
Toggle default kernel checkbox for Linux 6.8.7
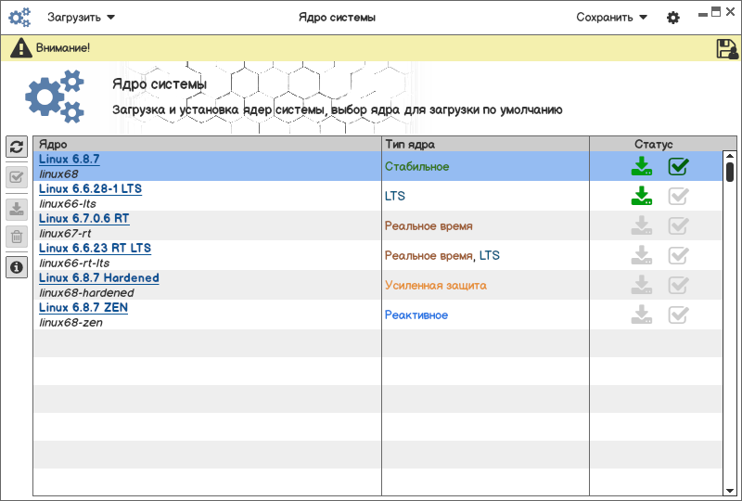point(679,166)
